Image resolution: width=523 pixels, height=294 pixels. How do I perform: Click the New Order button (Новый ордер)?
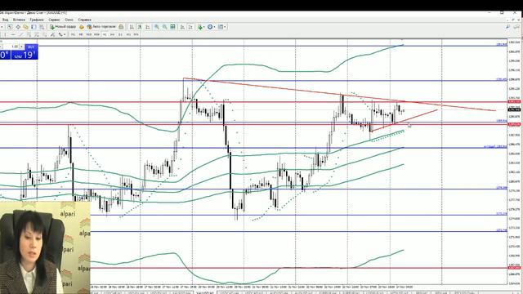63,27
